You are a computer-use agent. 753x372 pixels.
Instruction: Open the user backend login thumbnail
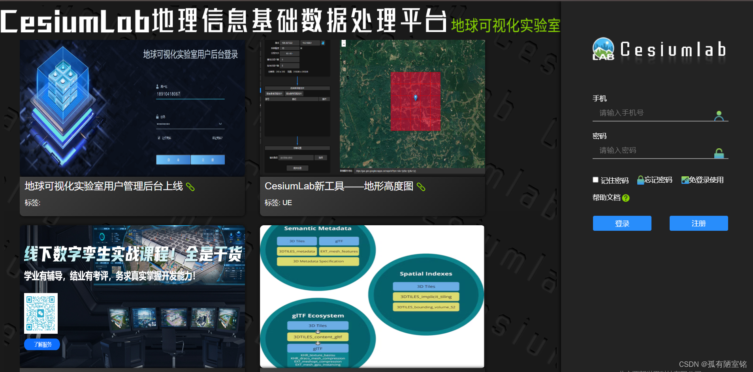(x=132, y=108)
